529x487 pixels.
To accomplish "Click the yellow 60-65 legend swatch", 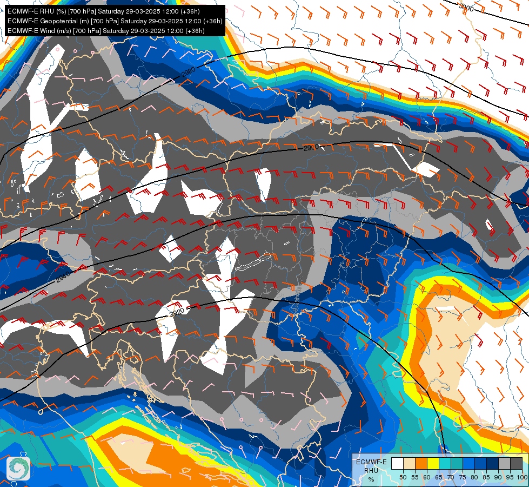I will [433, 463].
